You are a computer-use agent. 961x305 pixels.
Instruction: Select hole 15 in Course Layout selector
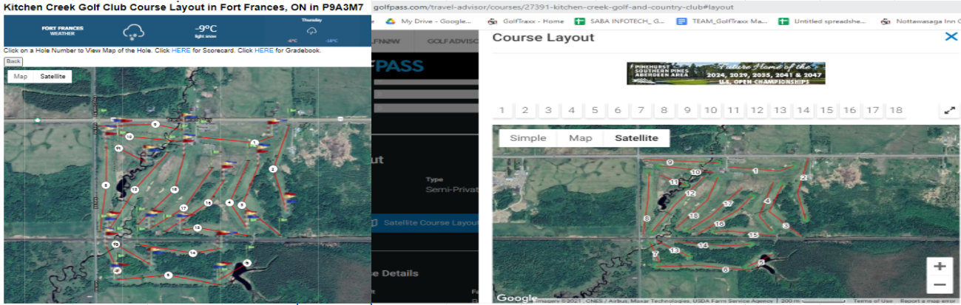(x=826, y=110)
